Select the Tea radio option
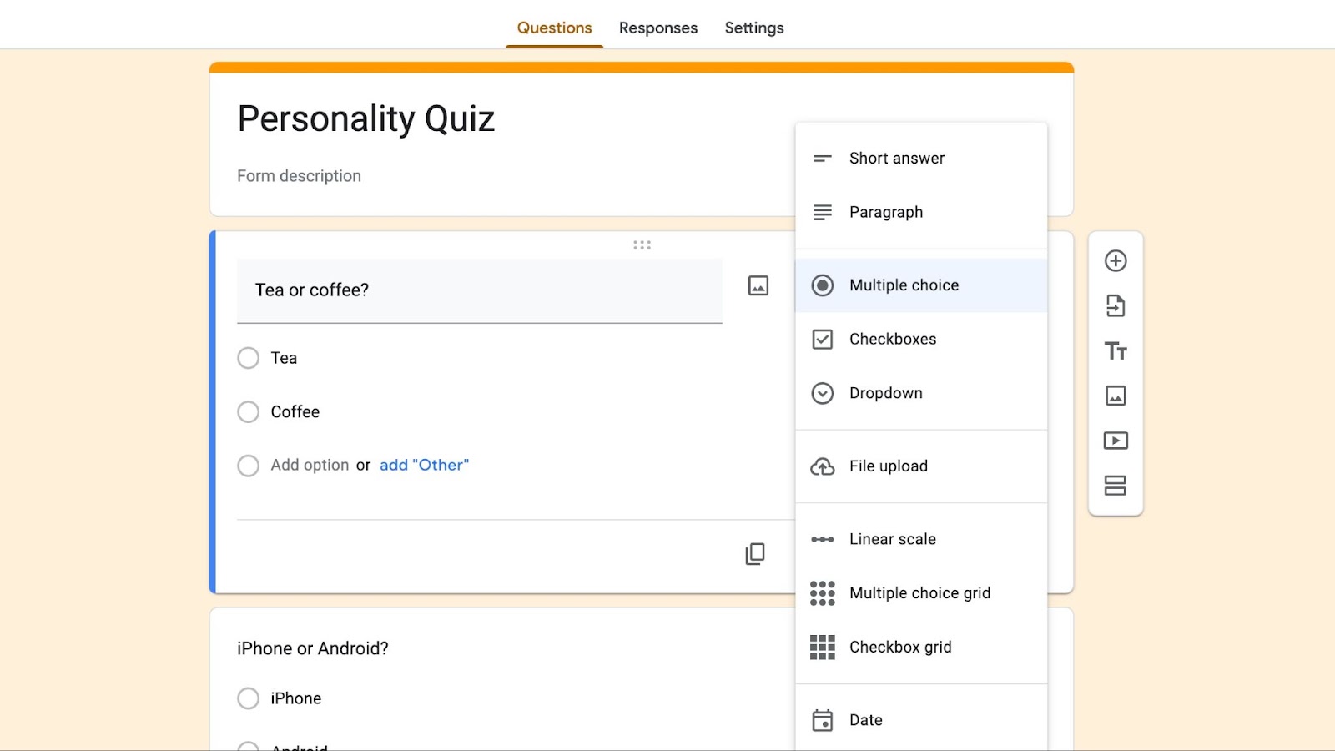The width and height of the screenshot is (1335, 751). coord(249,359)
